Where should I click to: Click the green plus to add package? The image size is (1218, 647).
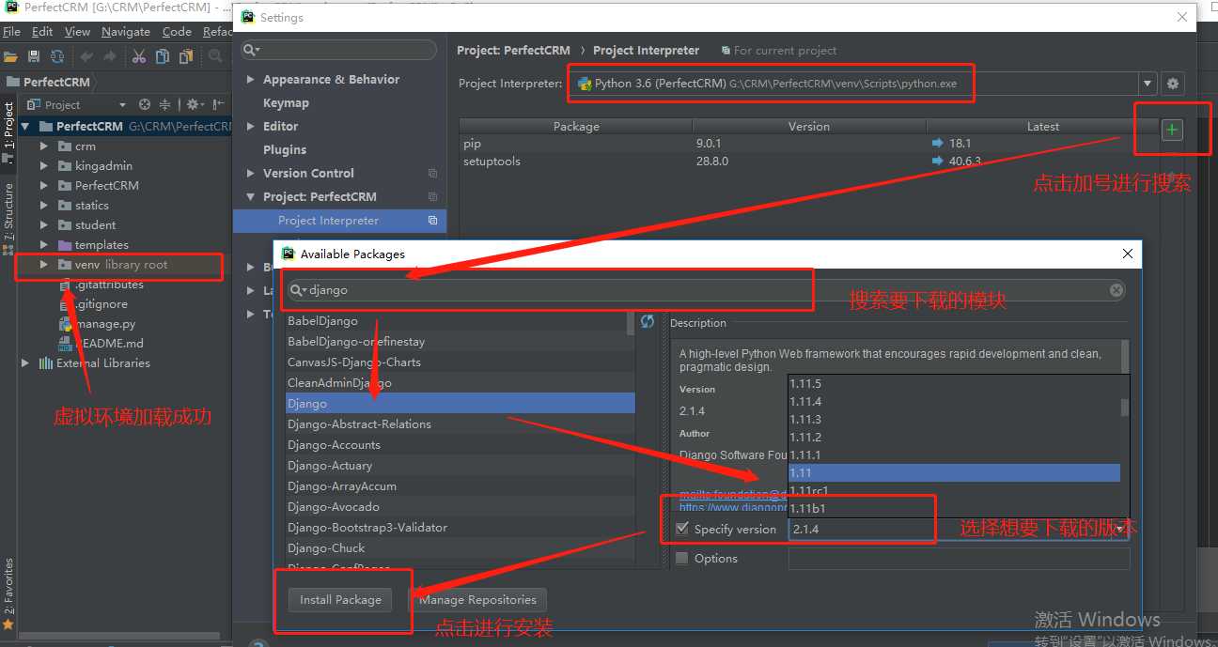point(1172,130)
